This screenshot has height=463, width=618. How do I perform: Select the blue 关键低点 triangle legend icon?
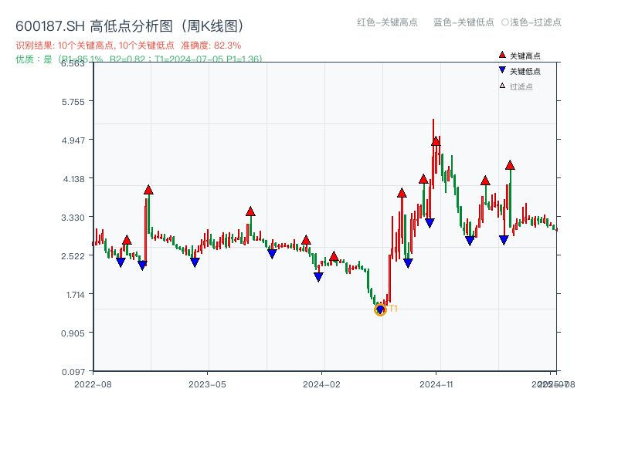coord(502,69)
